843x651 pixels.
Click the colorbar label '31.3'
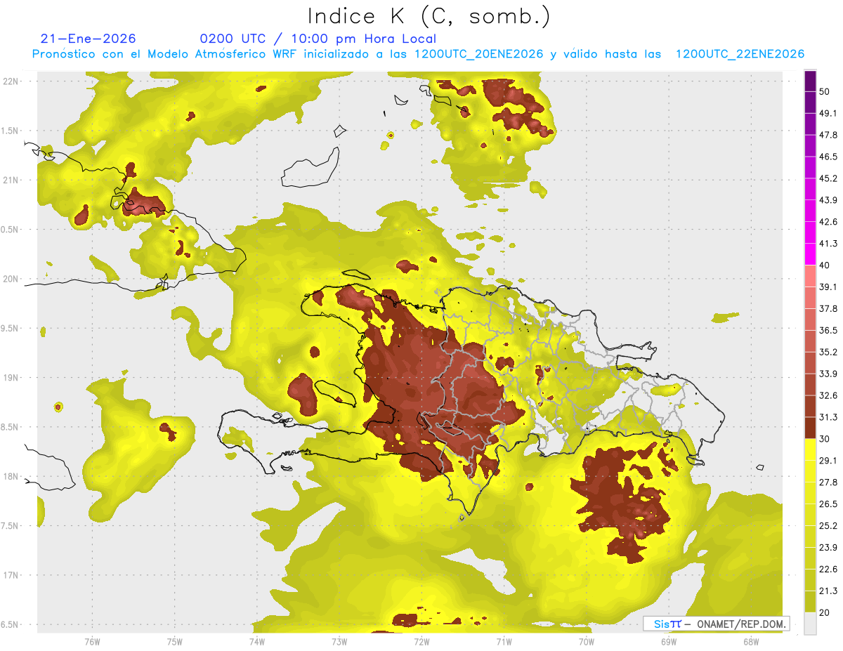pyautogui.click(x=828, y=417)
